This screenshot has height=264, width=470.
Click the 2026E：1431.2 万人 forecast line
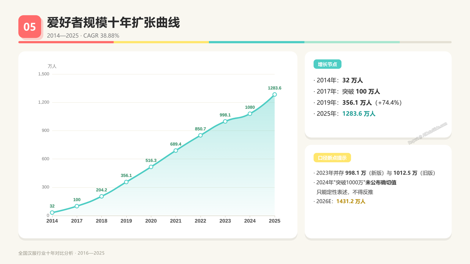click(x=339, y=201)
